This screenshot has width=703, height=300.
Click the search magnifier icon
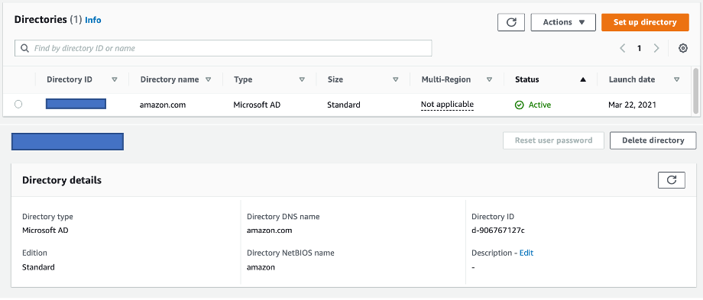tap(24, 48)
